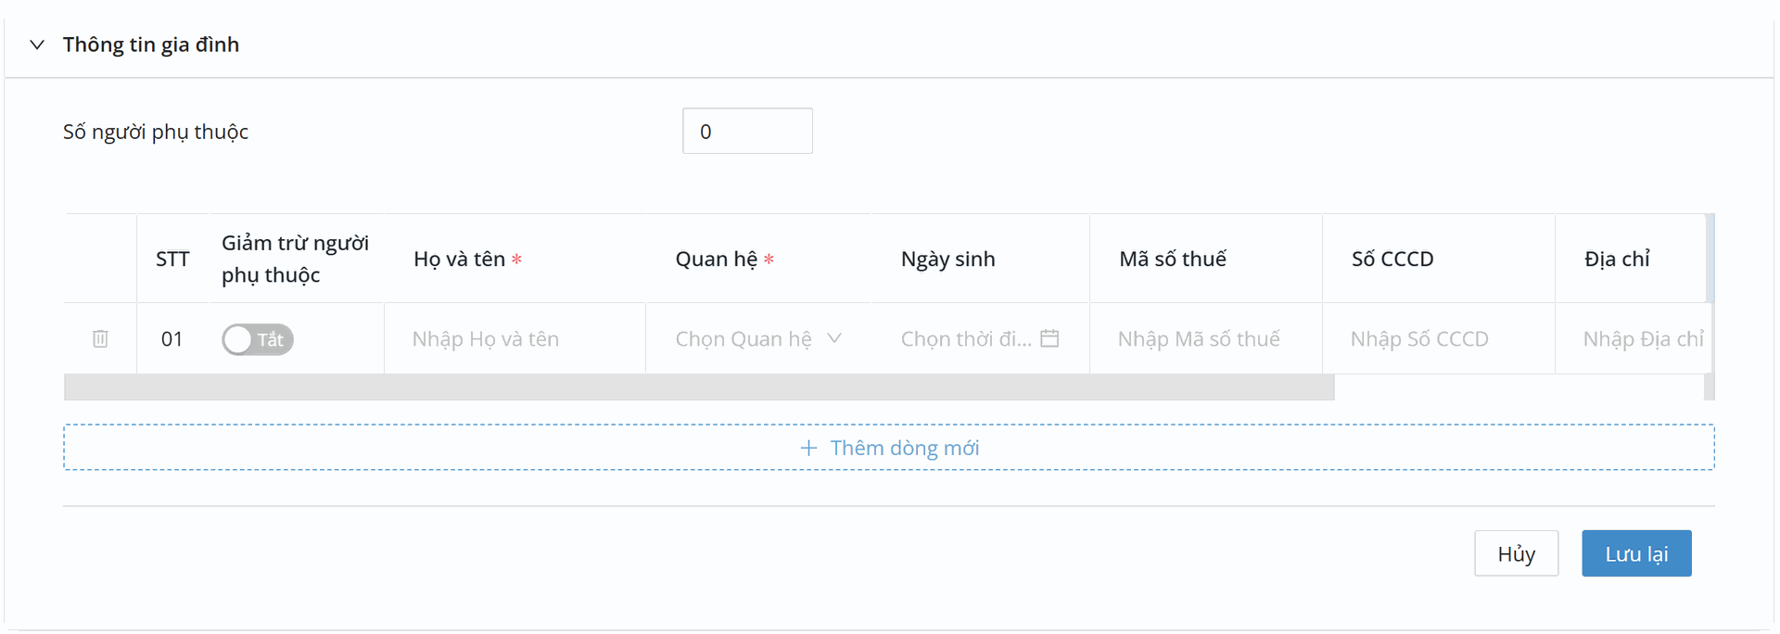Screen dimensions: 1780x634
Task: Click the Nhập Số CCCD field
Action: click(x=1437, y=339)
